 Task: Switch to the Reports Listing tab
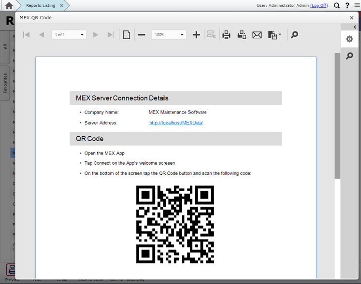pyautogui.click(x=41, y=6)
